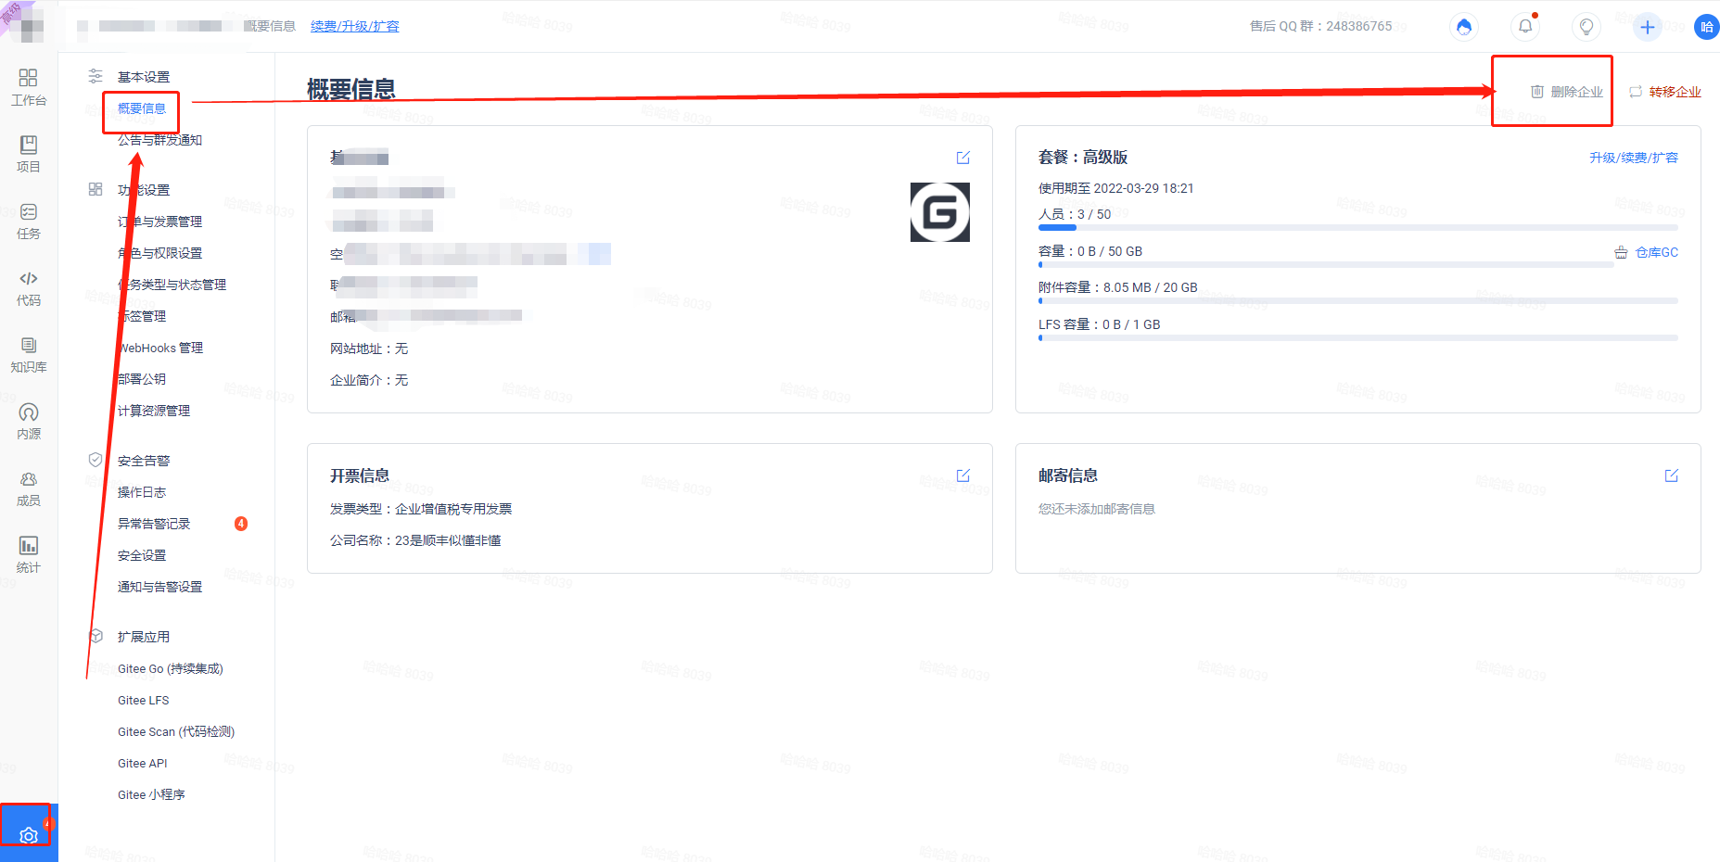Click the 网站地址：无 text
The image size is (1720, 862).
coord(369,349)
